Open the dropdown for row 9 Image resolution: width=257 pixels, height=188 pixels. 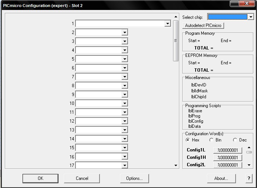[125, 94]
